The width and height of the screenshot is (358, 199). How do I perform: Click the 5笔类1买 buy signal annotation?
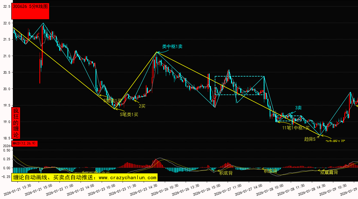(129, 115)
